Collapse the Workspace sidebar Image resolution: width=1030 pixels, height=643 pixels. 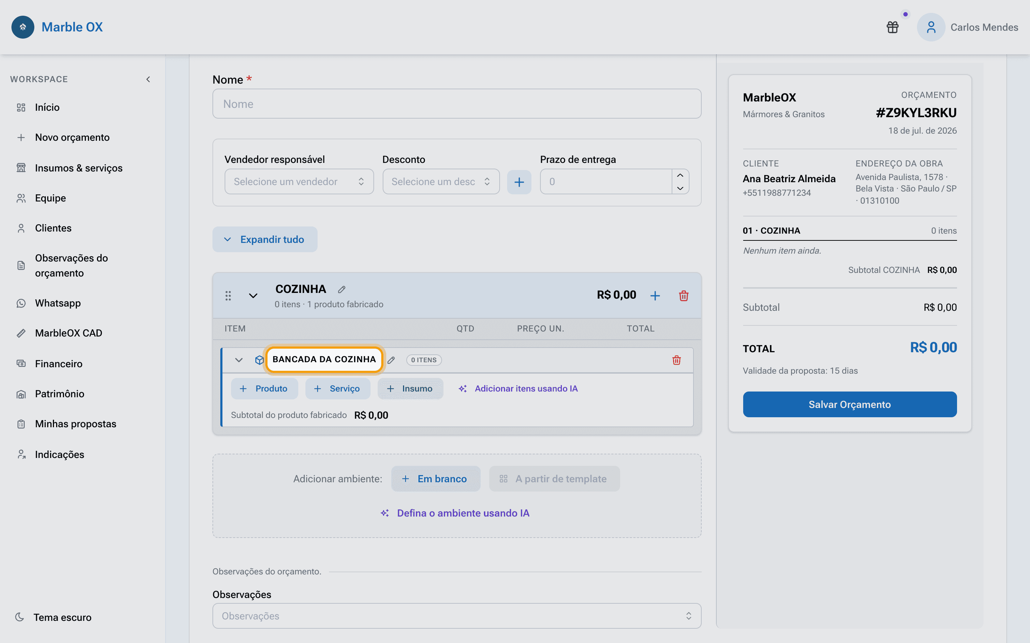(148, 80)
